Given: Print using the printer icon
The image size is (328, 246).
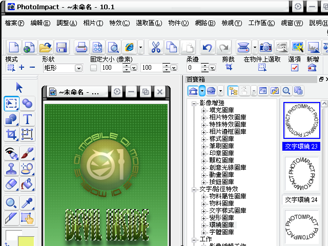Looking at the screenshot, I should 81,47.
